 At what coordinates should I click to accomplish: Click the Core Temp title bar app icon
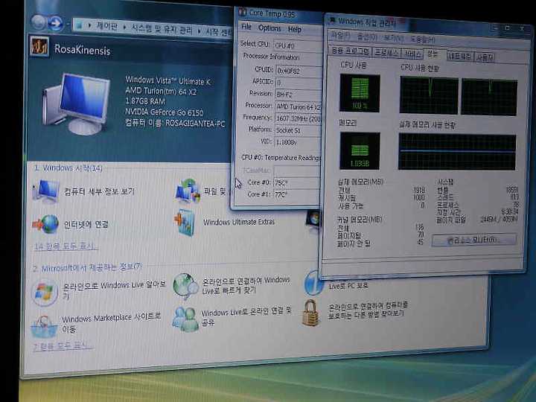click(243, 12)
